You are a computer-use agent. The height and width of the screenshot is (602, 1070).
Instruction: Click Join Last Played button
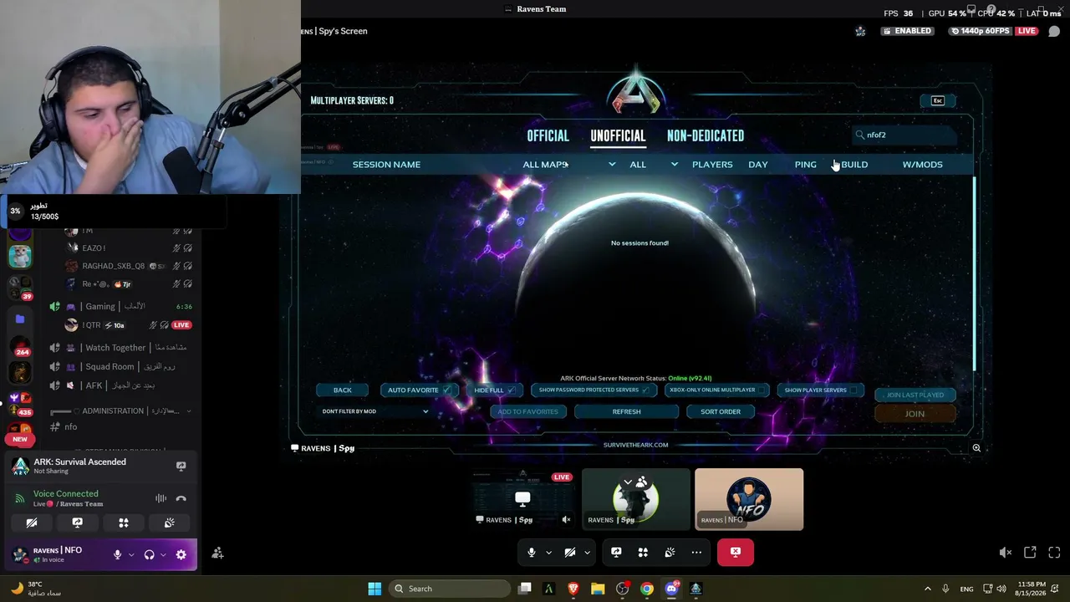point(915,395)
